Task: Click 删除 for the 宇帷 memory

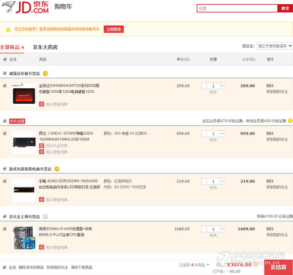Action: coord(270,181)
